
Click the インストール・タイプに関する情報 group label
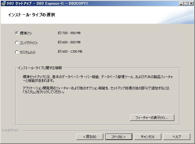40,68
